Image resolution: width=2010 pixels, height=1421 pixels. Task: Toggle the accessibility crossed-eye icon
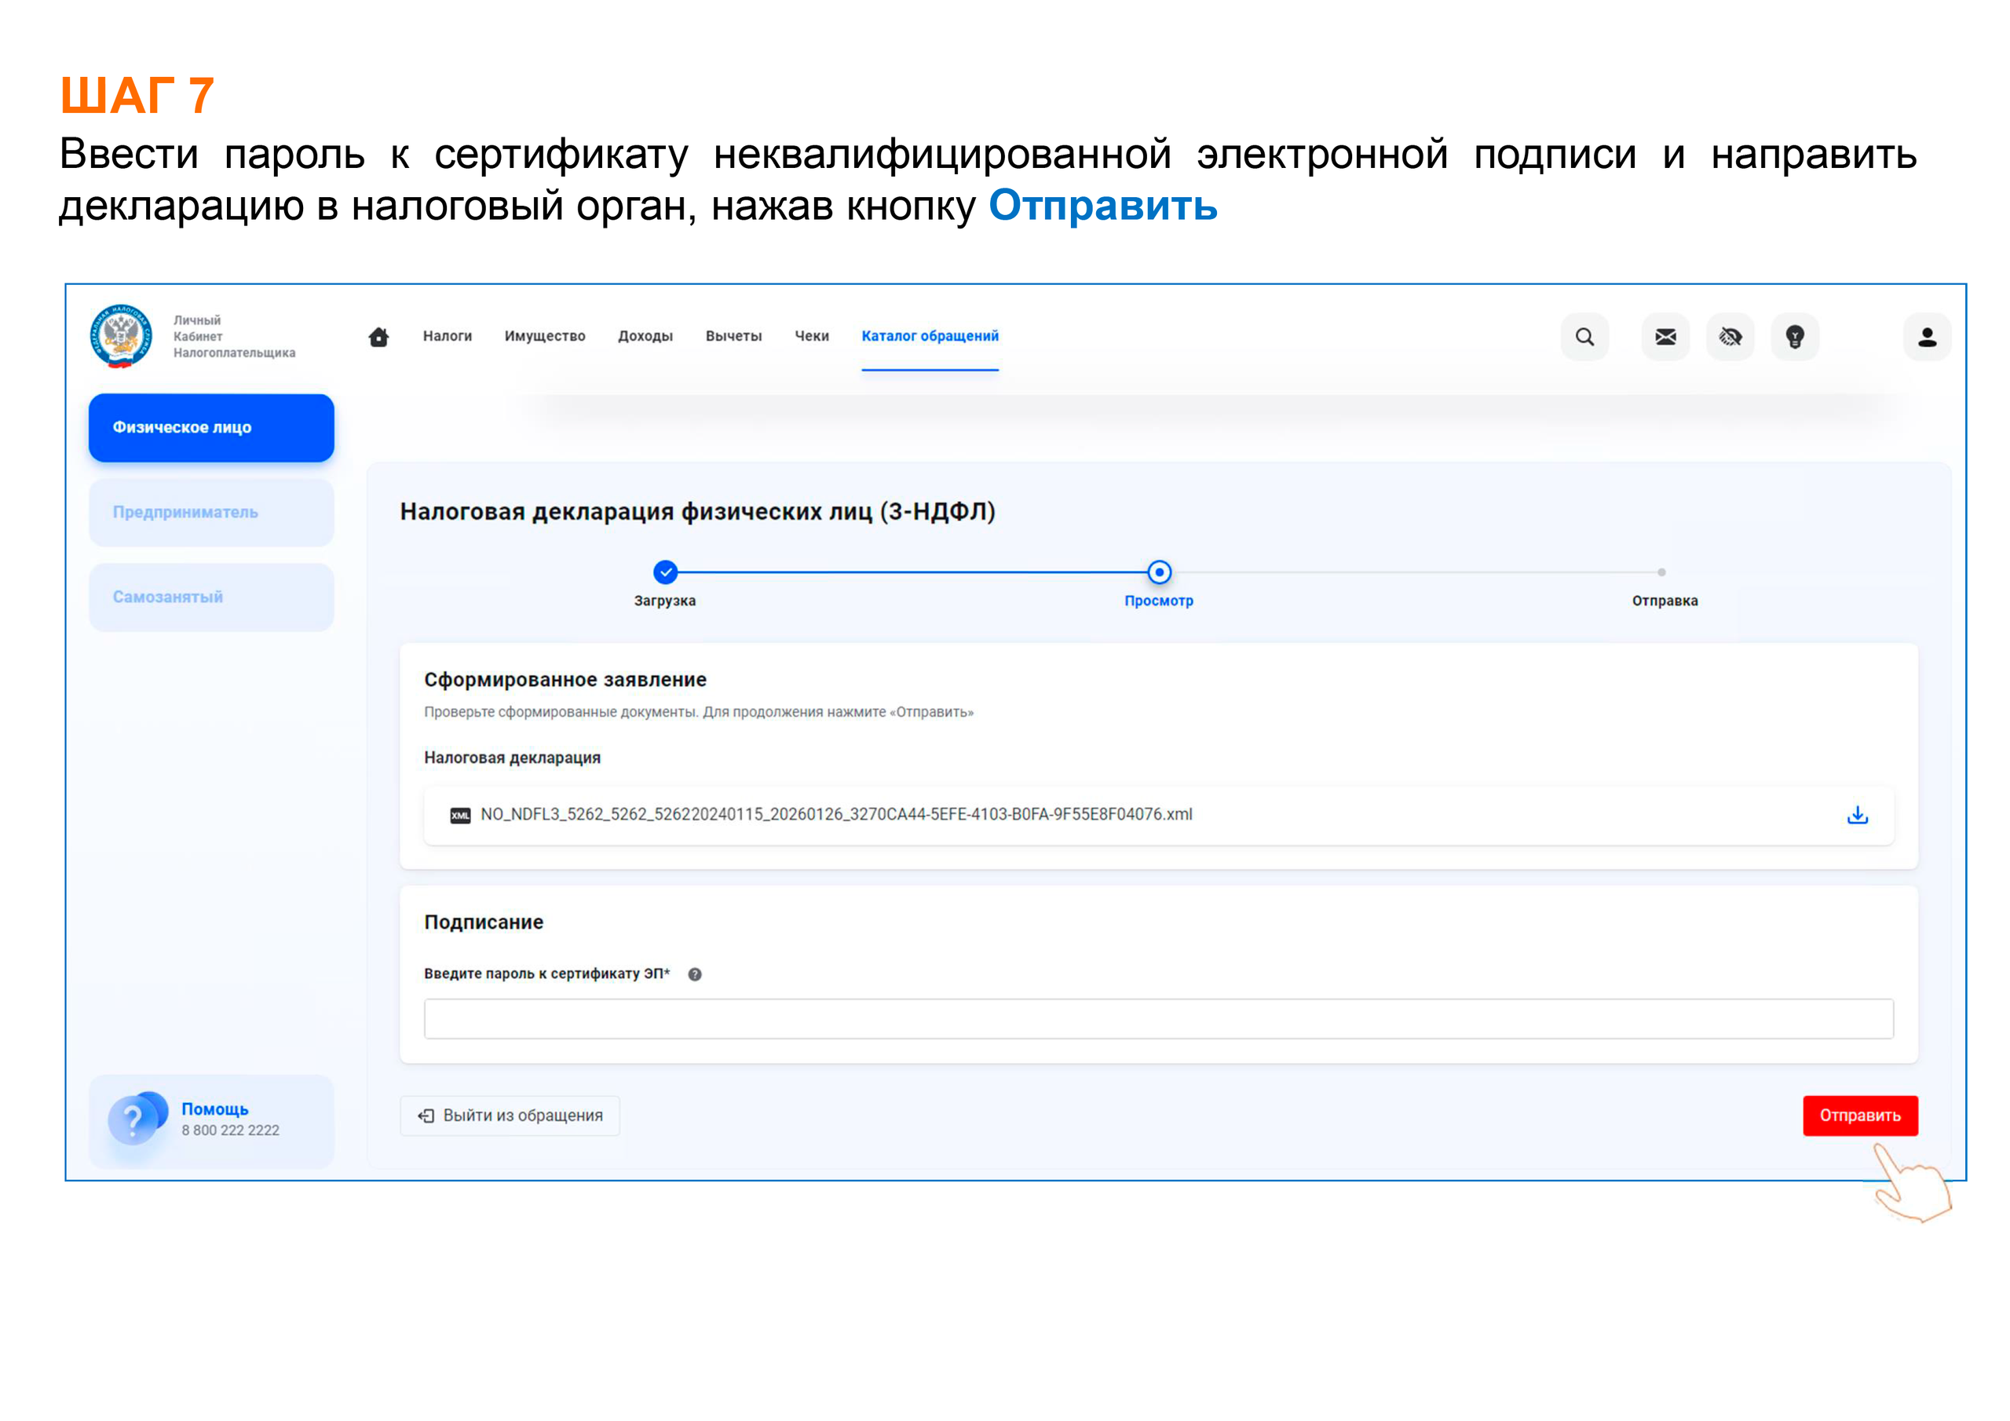point(1730,336)
